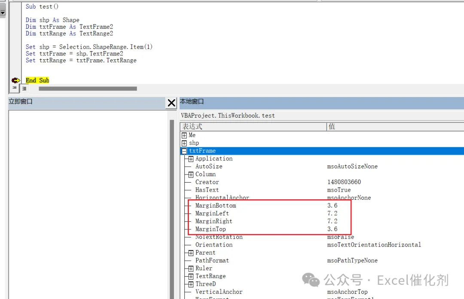Select the MarginBottom row
Screen dimensions: 464x299
[x=322, y=205]
